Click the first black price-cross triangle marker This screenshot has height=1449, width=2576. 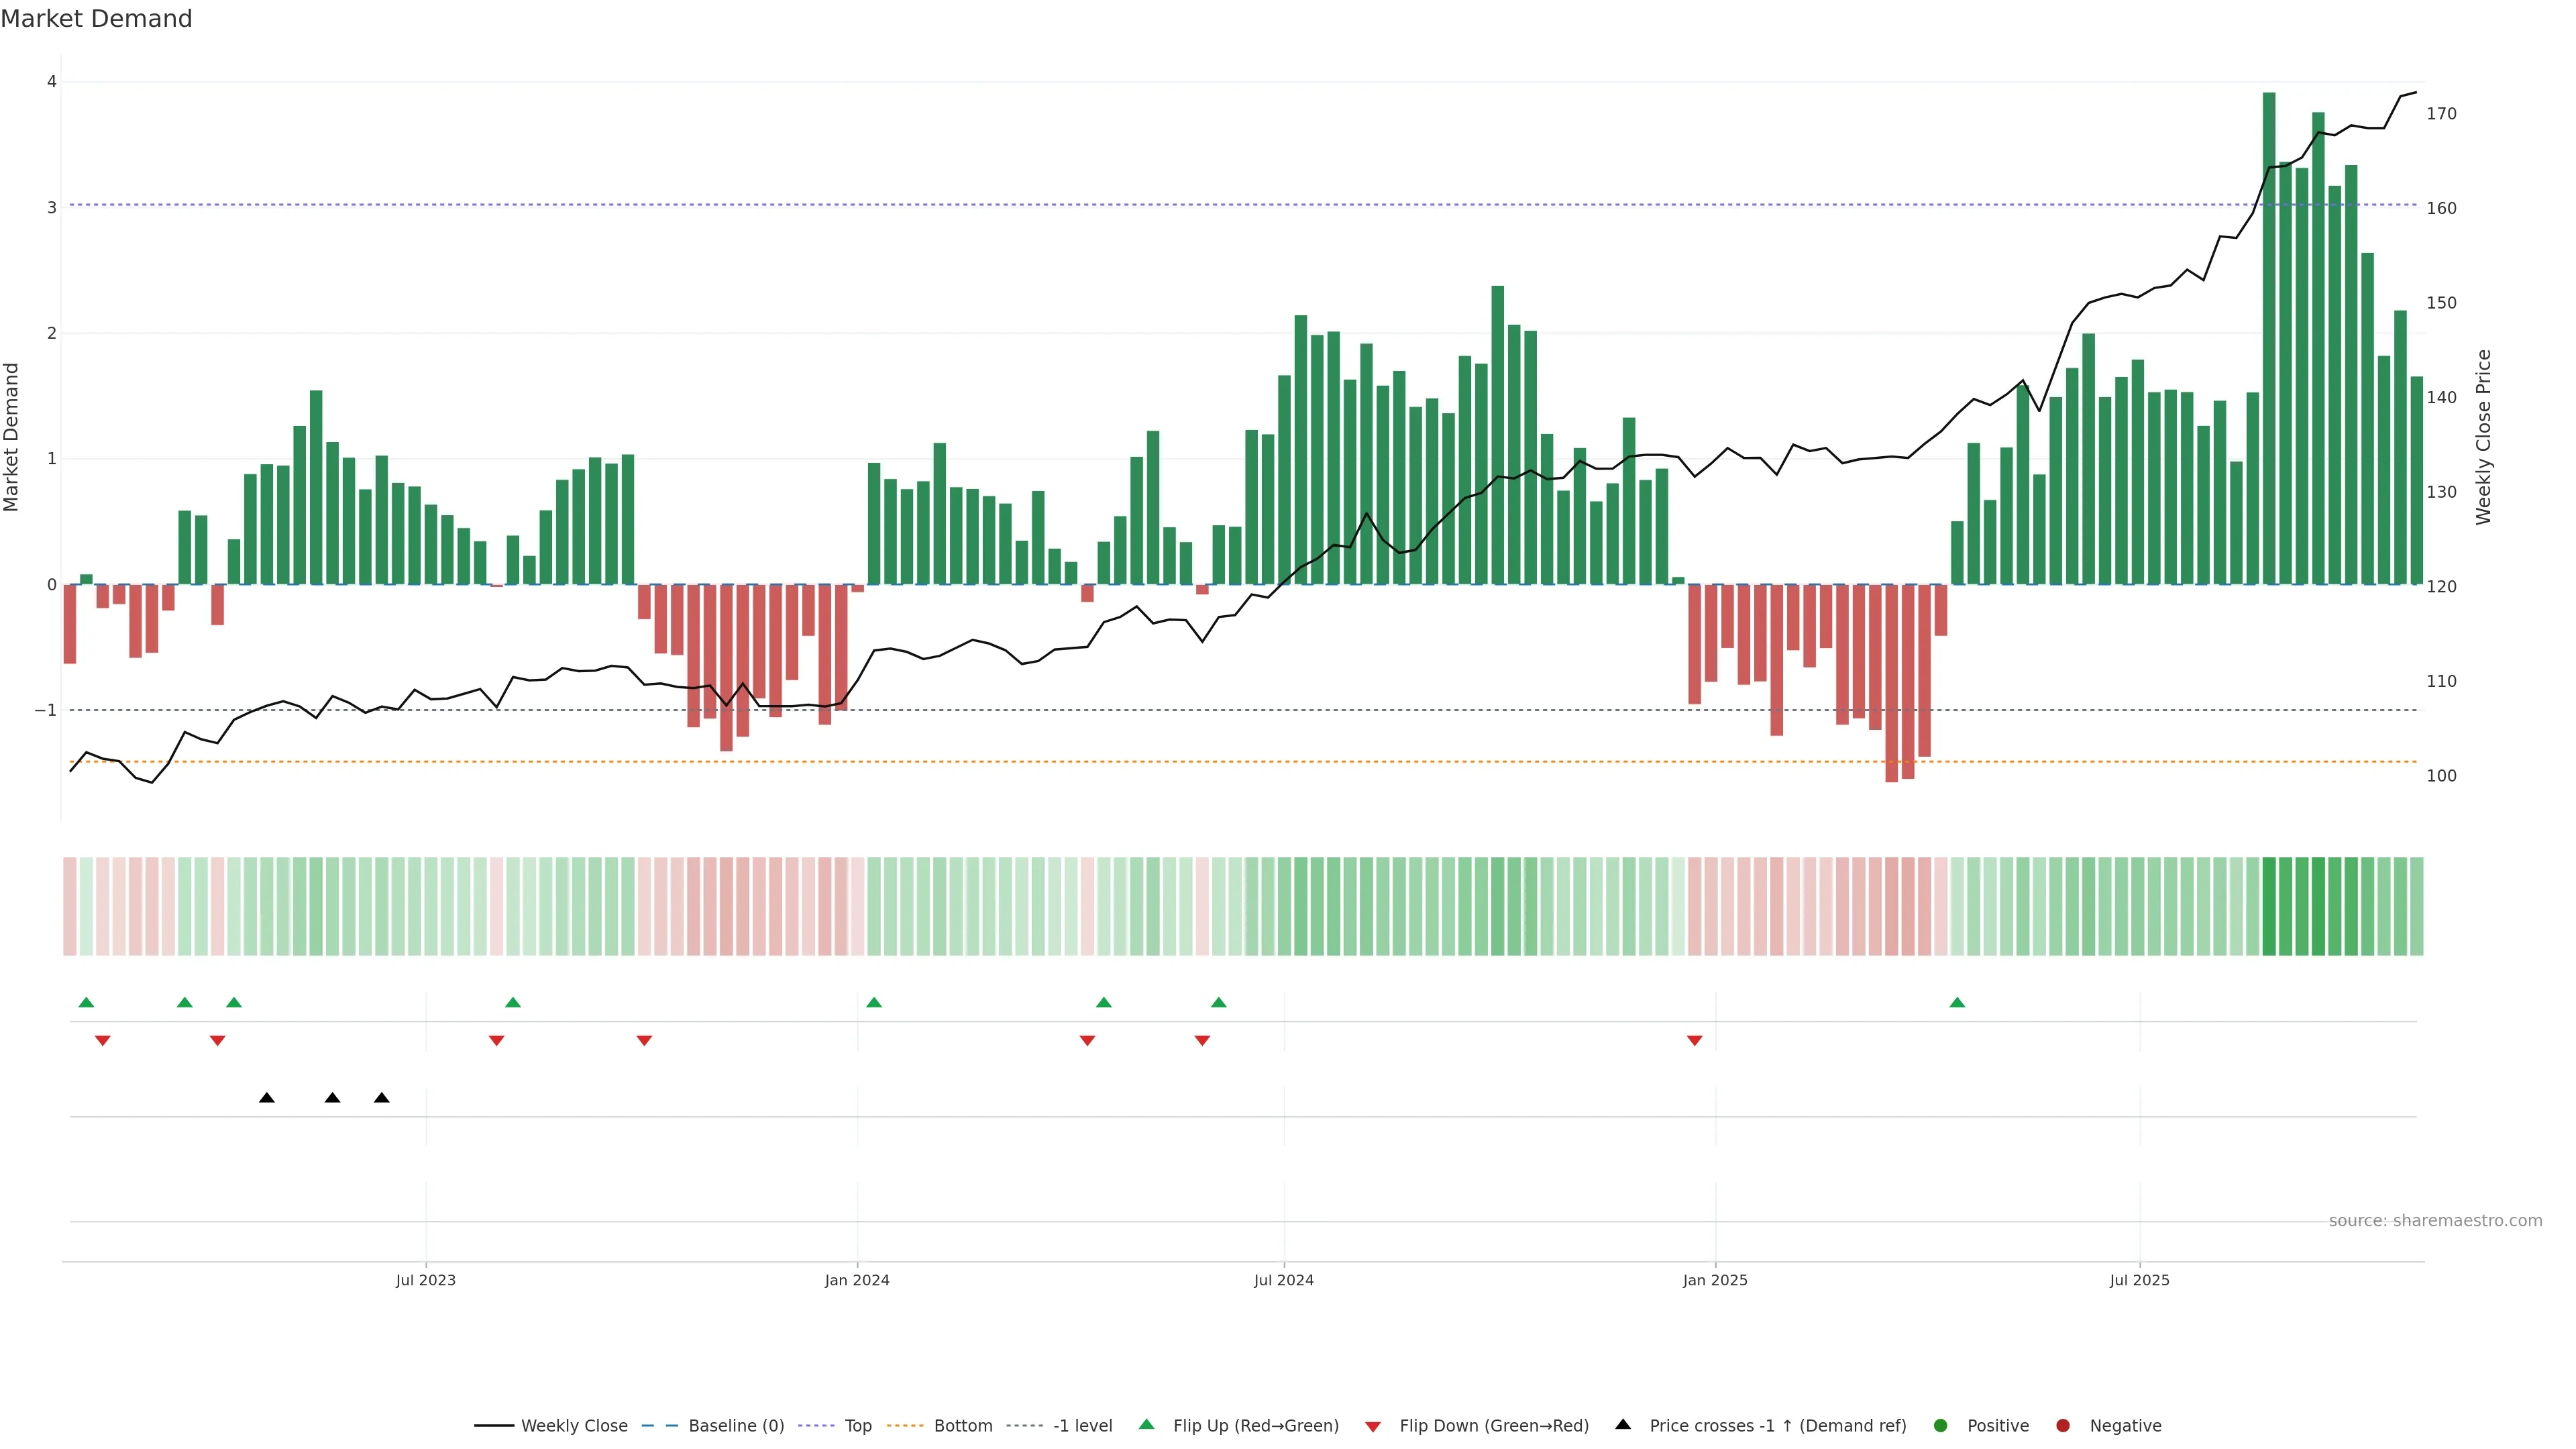(x=266, y=1098)
